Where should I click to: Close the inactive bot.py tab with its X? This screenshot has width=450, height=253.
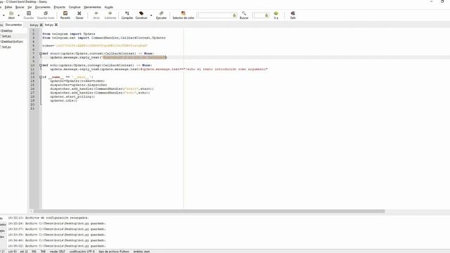point(41,25)
